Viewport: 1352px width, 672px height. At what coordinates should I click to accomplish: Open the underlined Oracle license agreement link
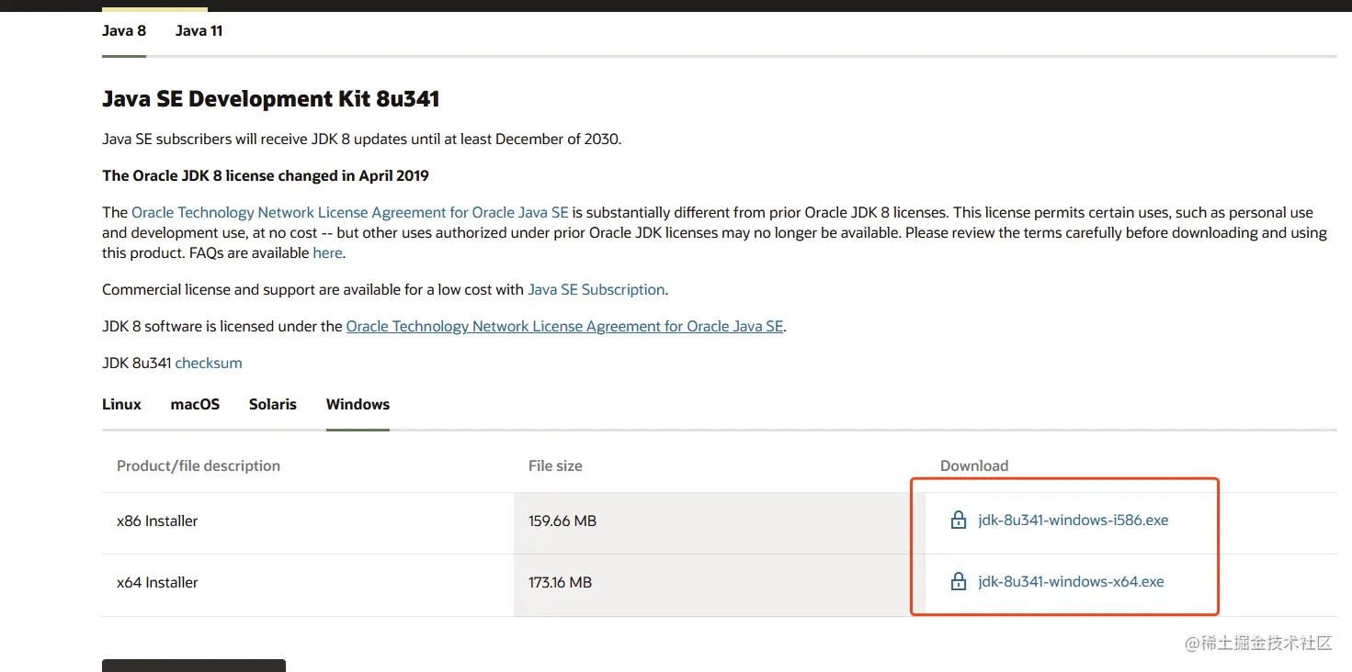tap(564, 326)
